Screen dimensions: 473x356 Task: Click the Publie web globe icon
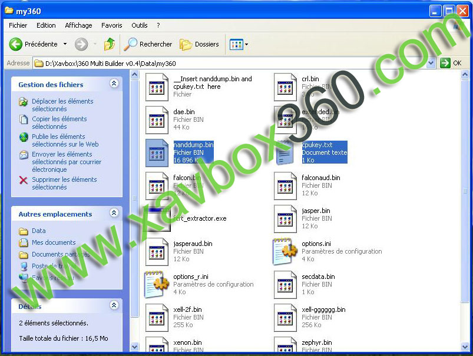[x=23, y=137]
